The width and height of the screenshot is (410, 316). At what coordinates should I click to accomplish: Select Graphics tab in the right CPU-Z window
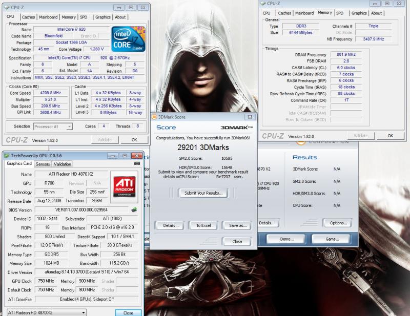point(359,13)
